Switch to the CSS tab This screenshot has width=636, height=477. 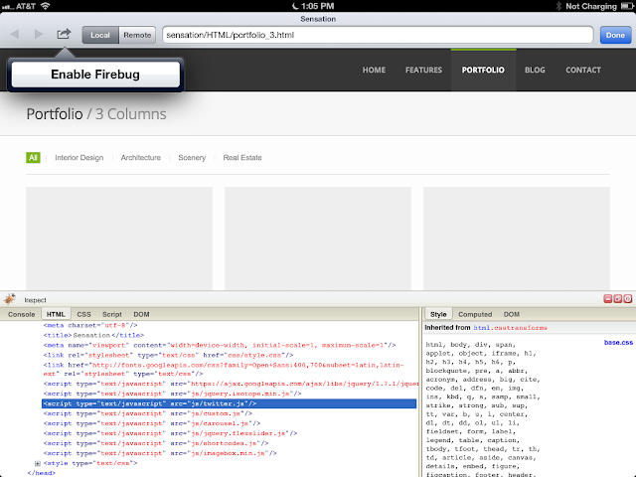click(x=83, y=314)
